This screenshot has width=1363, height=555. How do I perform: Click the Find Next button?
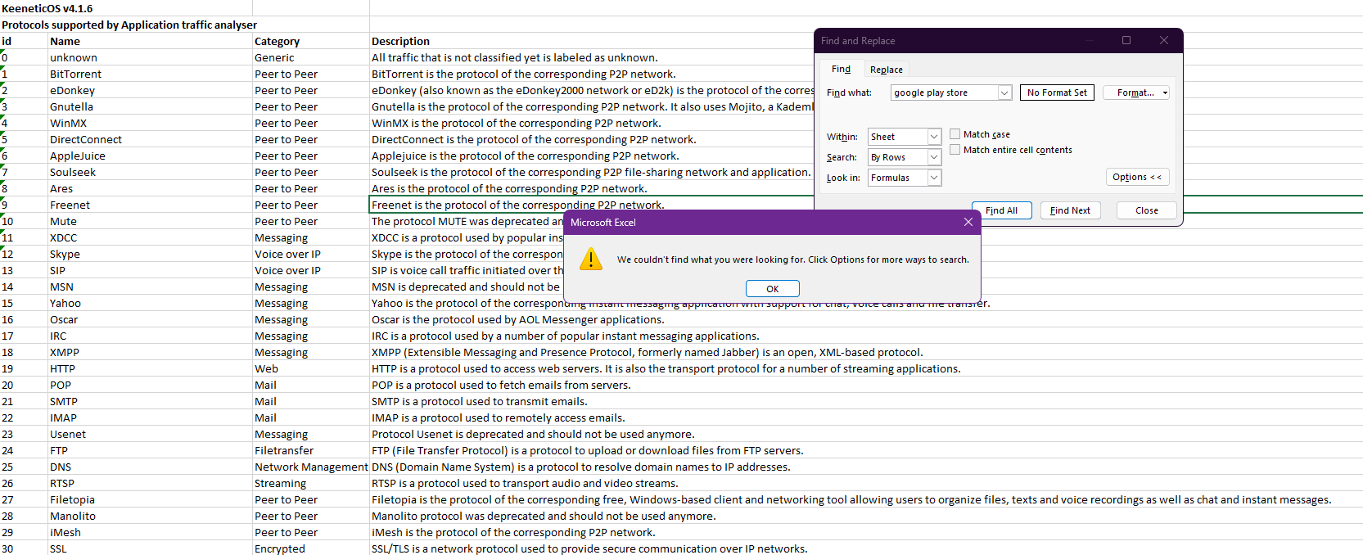point(1070,210)
